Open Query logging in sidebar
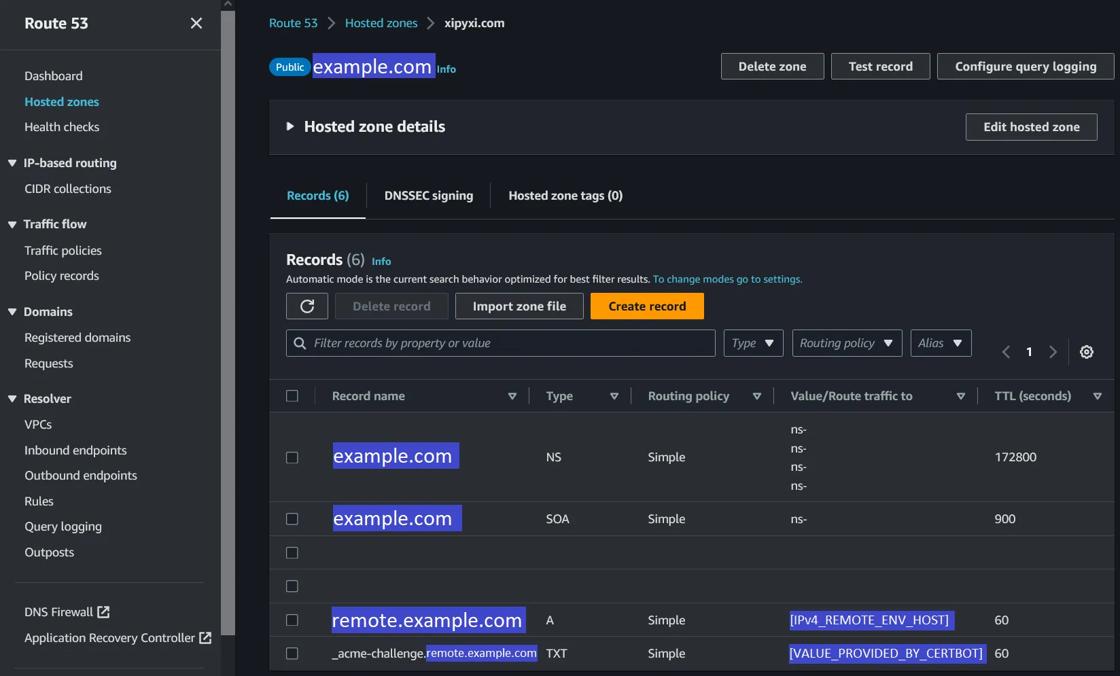Image resolution: width=1120 pixels, height=676 pixels. (x=63, y=527)
